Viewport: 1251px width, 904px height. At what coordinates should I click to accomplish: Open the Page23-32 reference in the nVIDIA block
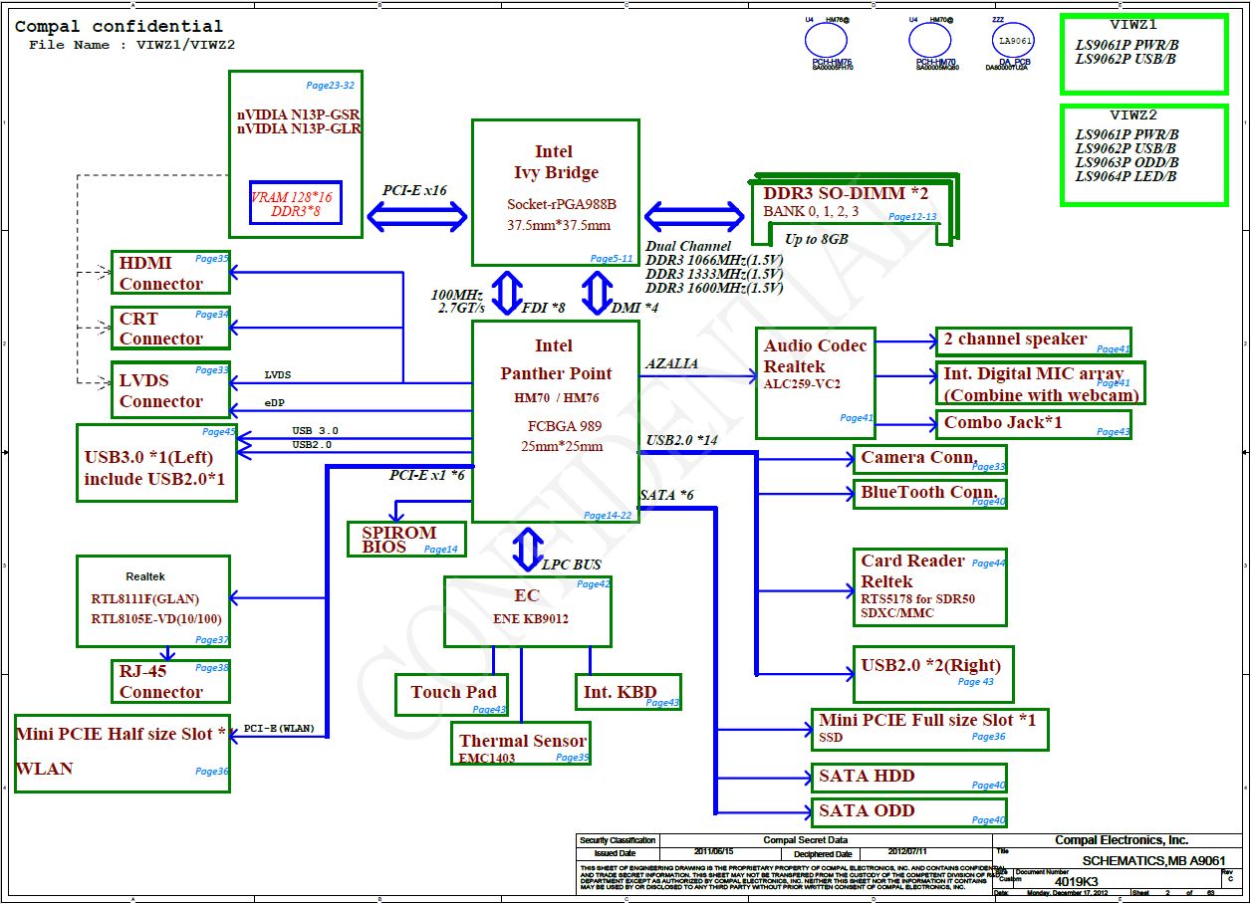331,86
